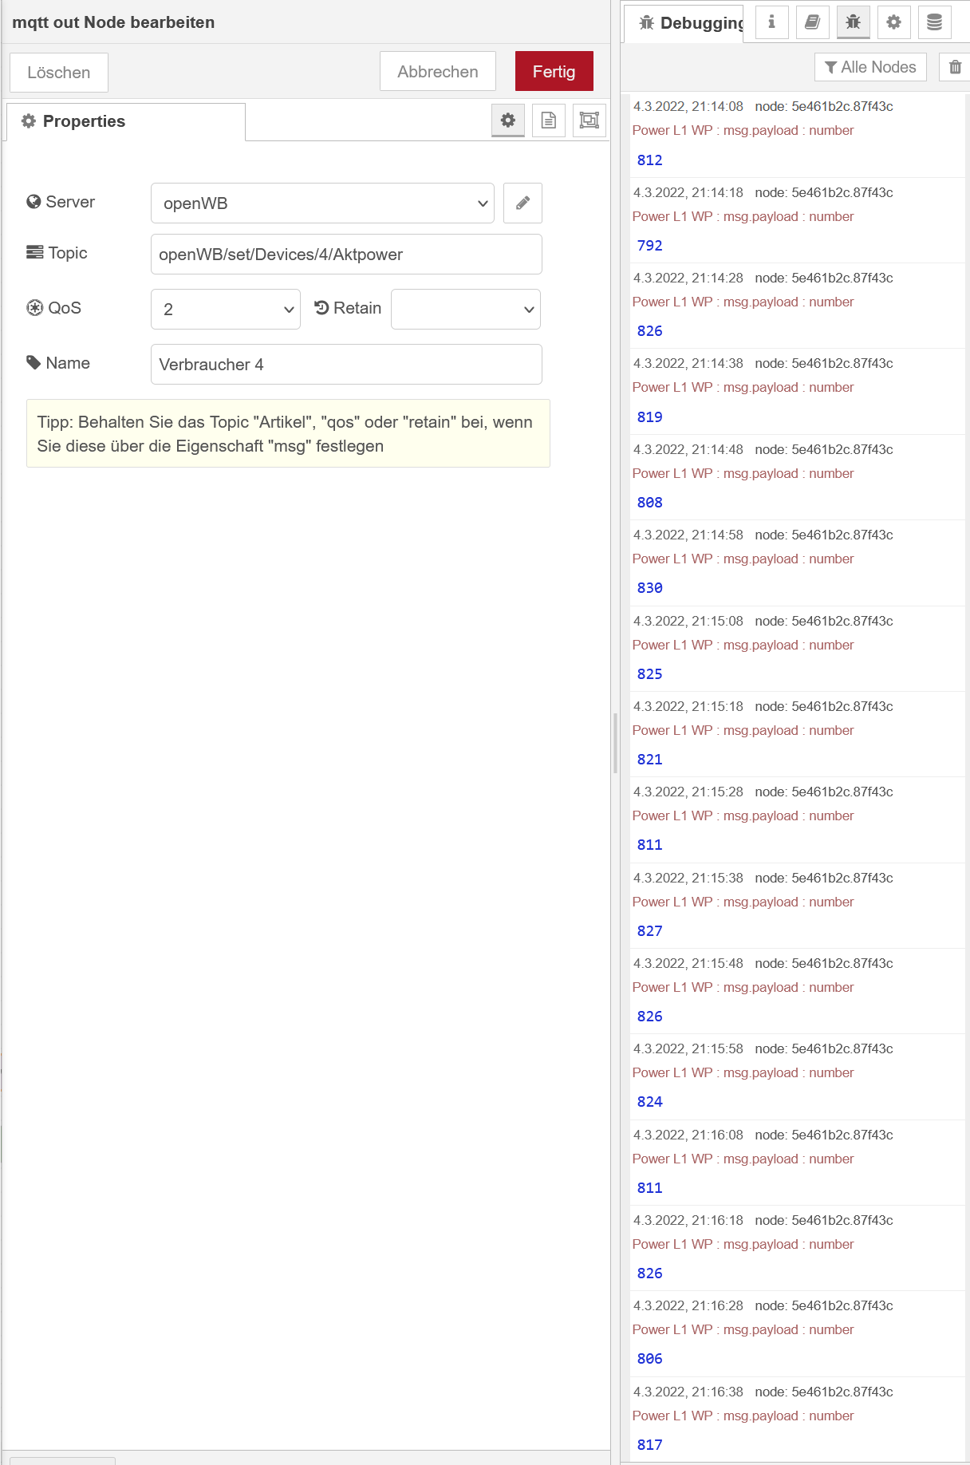Show the debug messages bug icon
The image size is (970, 1465).
[853, 22]
